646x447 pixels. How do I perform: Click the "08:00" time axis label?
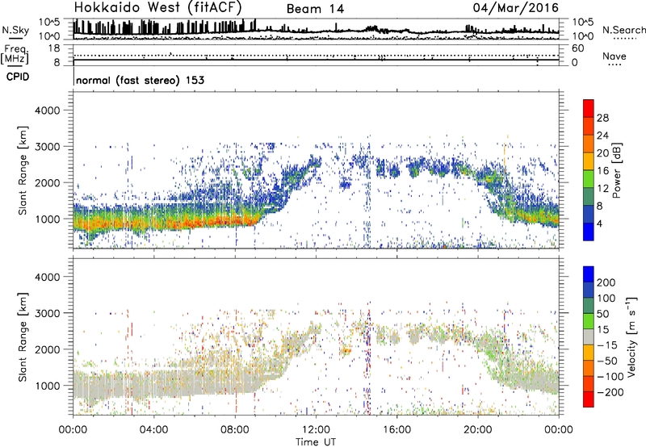[235, 430]
